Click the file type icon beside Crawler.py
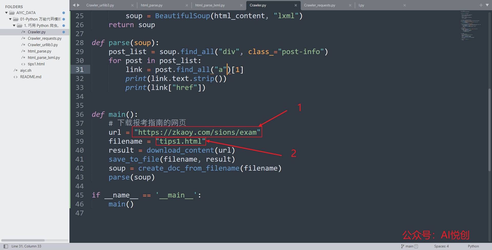 (x=23, y=32)
